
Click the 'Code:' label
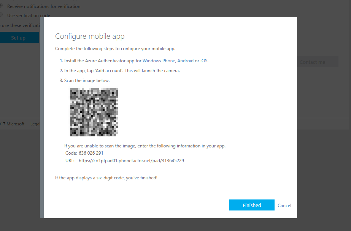71,153
